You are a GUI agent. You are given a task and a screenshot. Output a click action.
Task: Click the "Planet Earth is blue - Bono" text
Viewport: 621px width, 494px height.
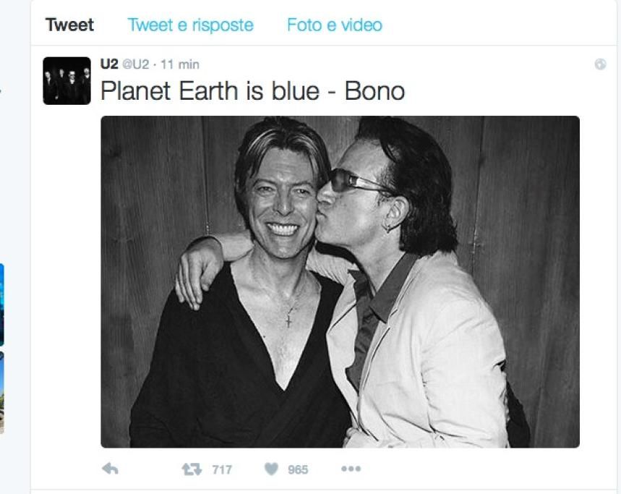(x=252, y=91)
